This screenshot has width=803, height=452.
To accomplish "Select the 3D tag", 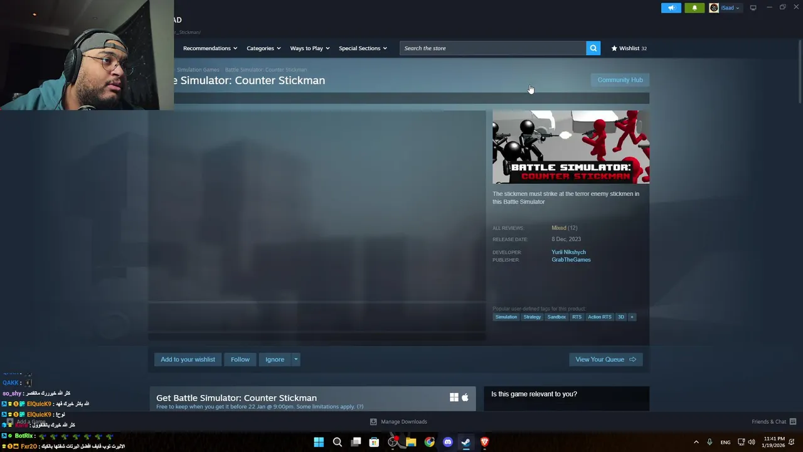I will click(x=621, y=317).
